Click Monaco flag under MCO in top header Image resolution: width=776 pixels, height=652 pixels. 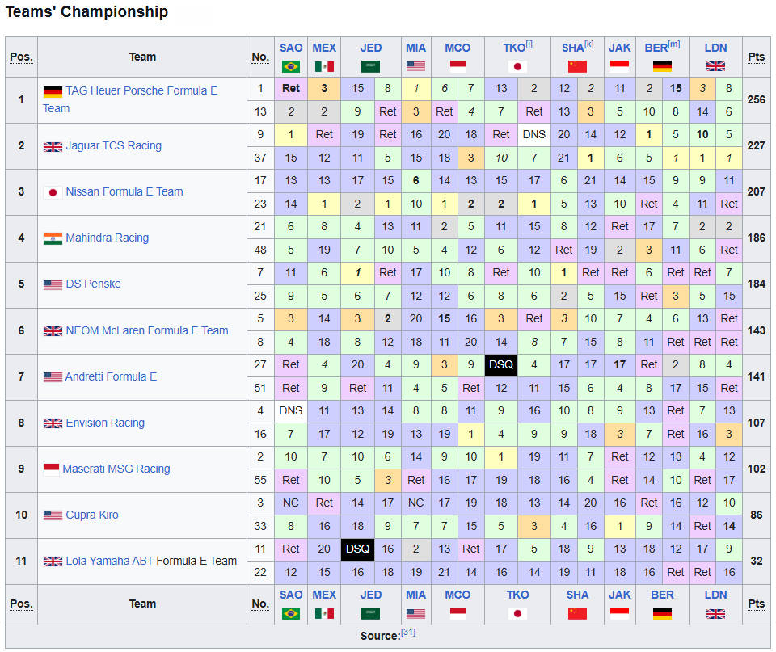[458, 66]
